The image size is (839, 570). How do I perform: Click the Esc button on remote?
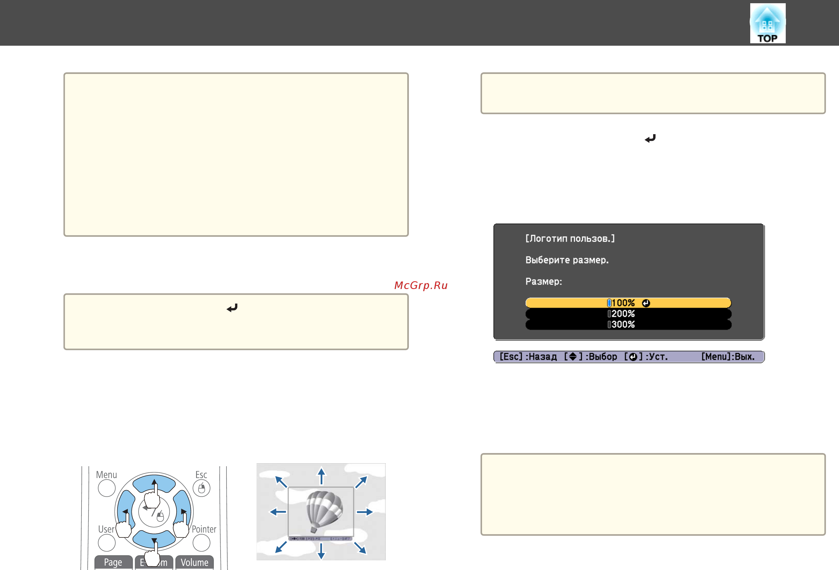[x=201, y=489]
